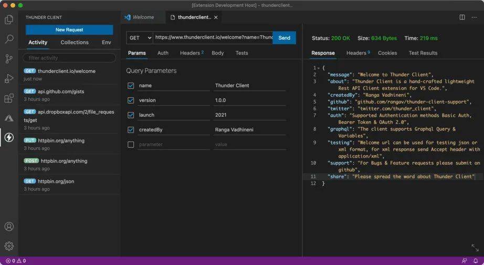
Task: Edit the 1.0.0 version value field
Action: pyautogui.click(x=250, y=101)
